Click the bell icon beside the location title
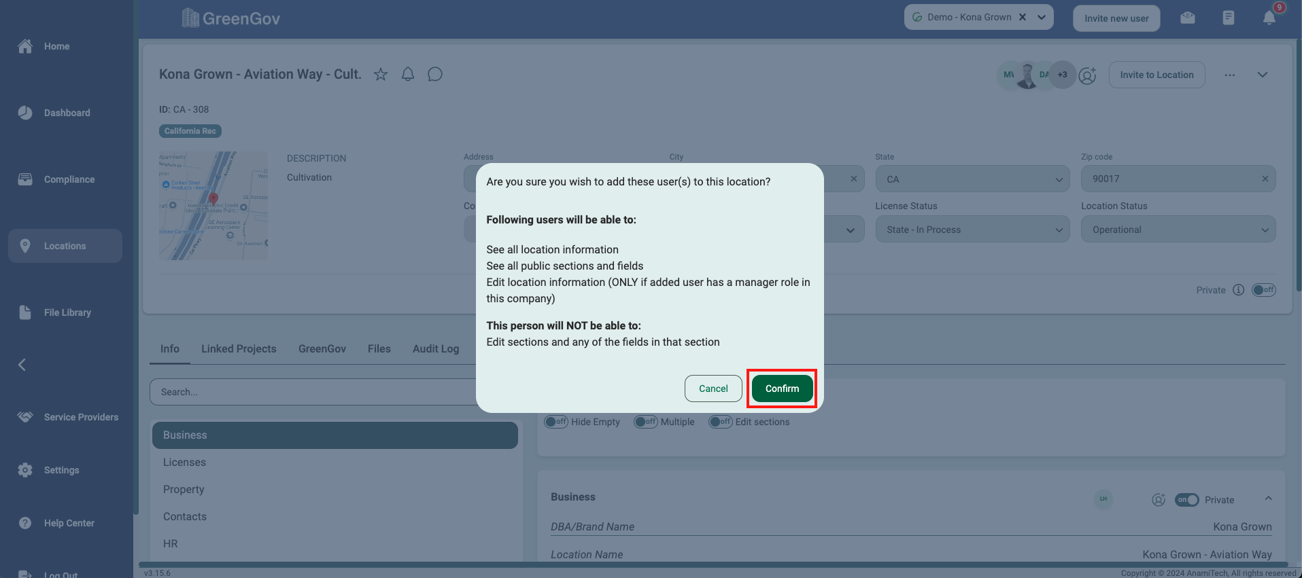 408,74
